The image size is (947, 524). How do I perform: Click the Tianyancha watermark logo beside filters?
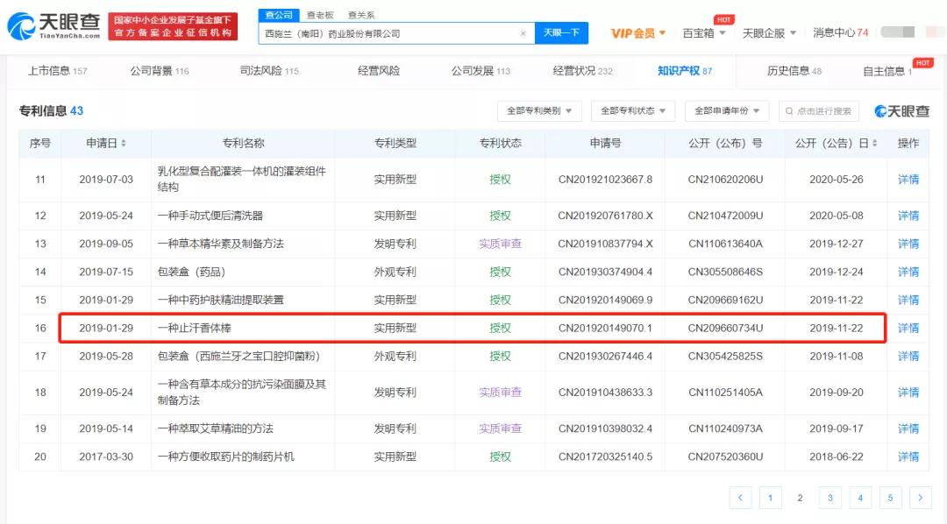(x=903, y=111)
